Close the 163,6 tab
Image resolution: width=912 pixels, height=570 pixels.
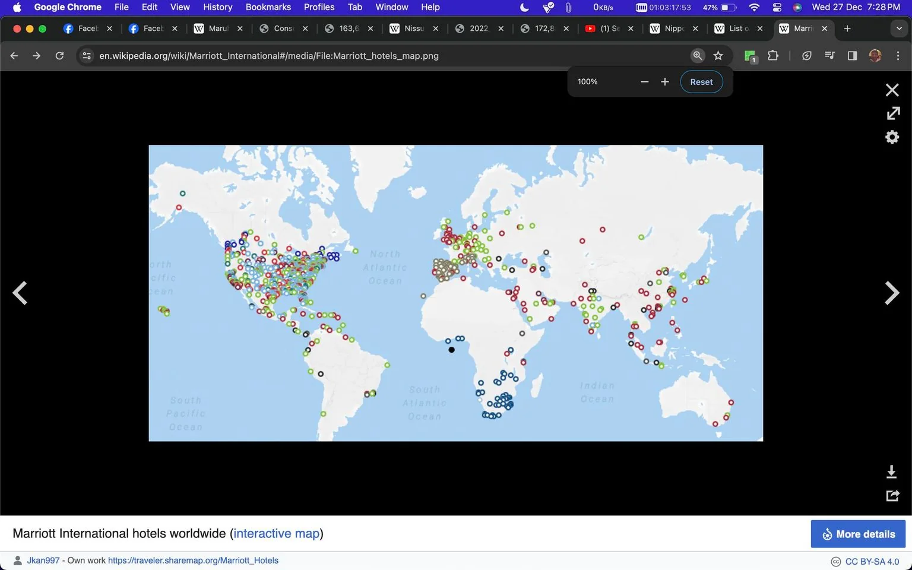[370, 28]
